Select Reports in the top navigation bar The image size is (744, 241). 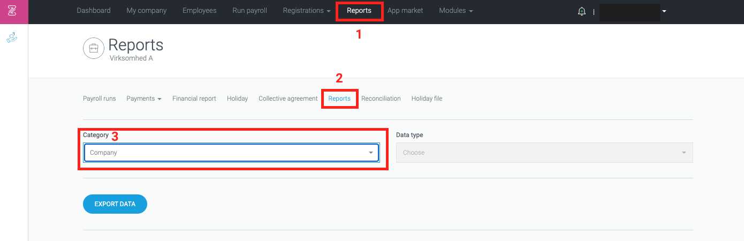(x=359, y=11)
